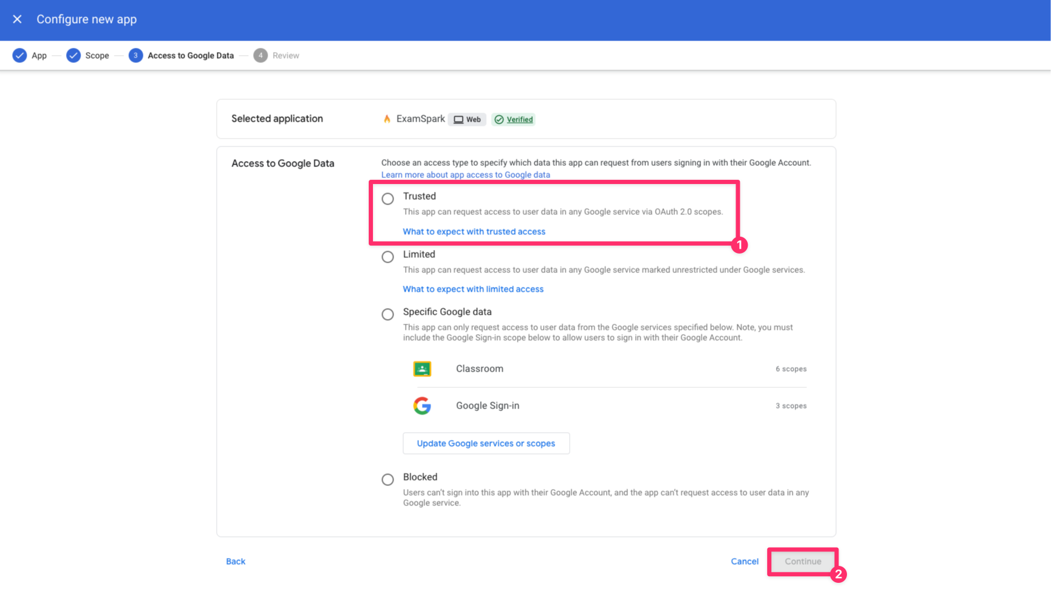This screenshot has height=601, width=1051.
Task: Open Learn more about app access link
Action: pos(466,175)
